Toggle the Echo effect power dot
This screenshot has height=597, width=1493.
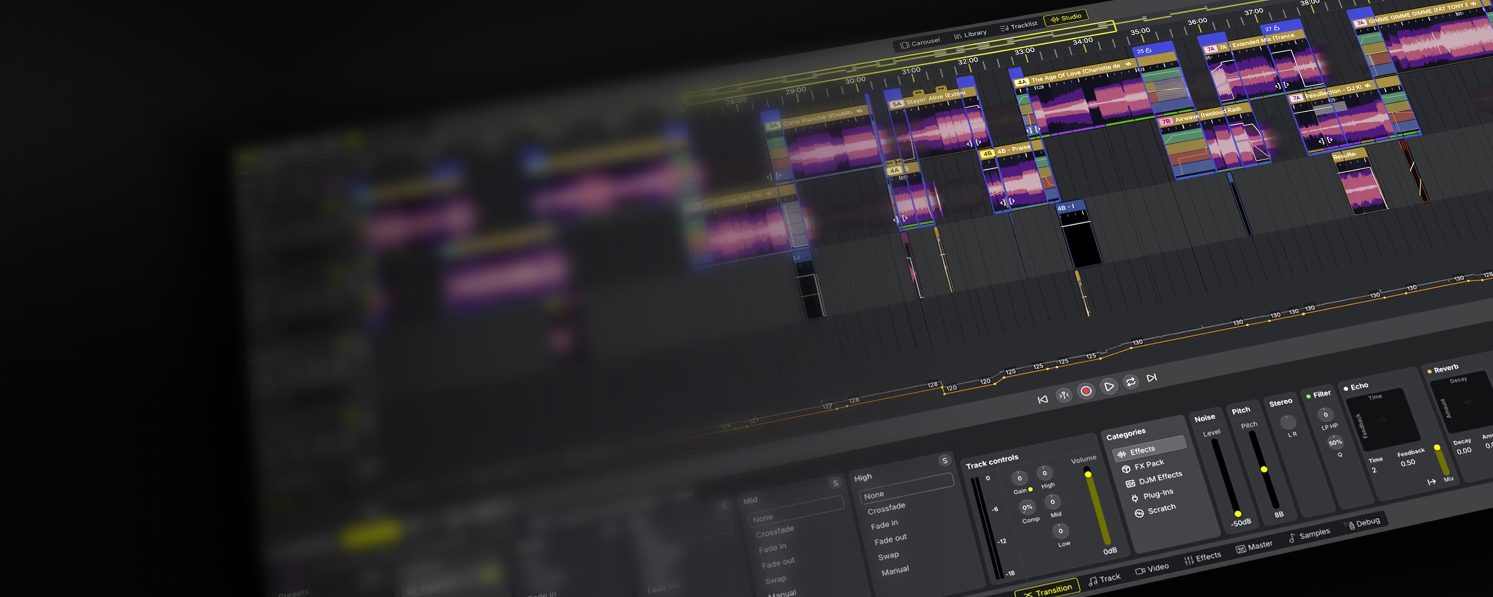(1346, 389)
